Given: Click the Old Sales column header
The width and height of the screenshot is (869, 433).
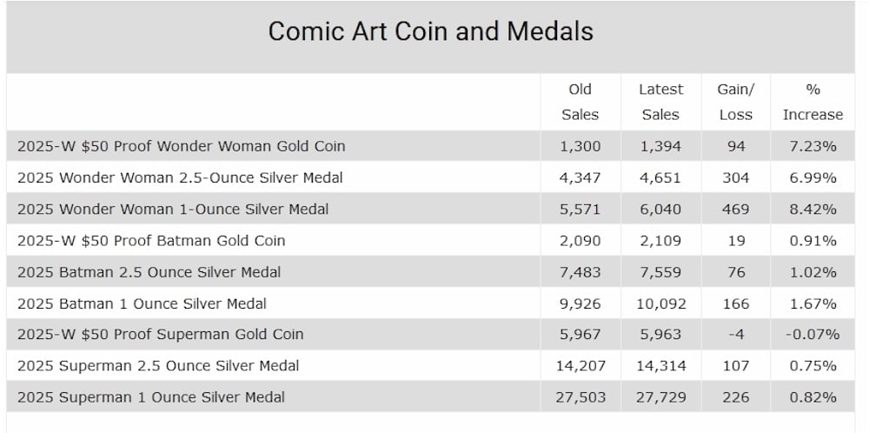Looking at the screenshot, I should point(580,102).
